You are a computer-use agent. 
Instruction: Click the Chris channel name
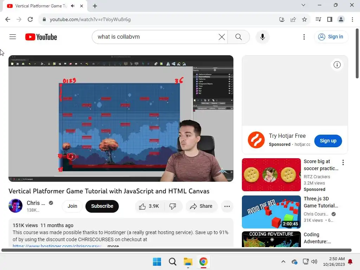pyautogui.click(x=36, y=203)
